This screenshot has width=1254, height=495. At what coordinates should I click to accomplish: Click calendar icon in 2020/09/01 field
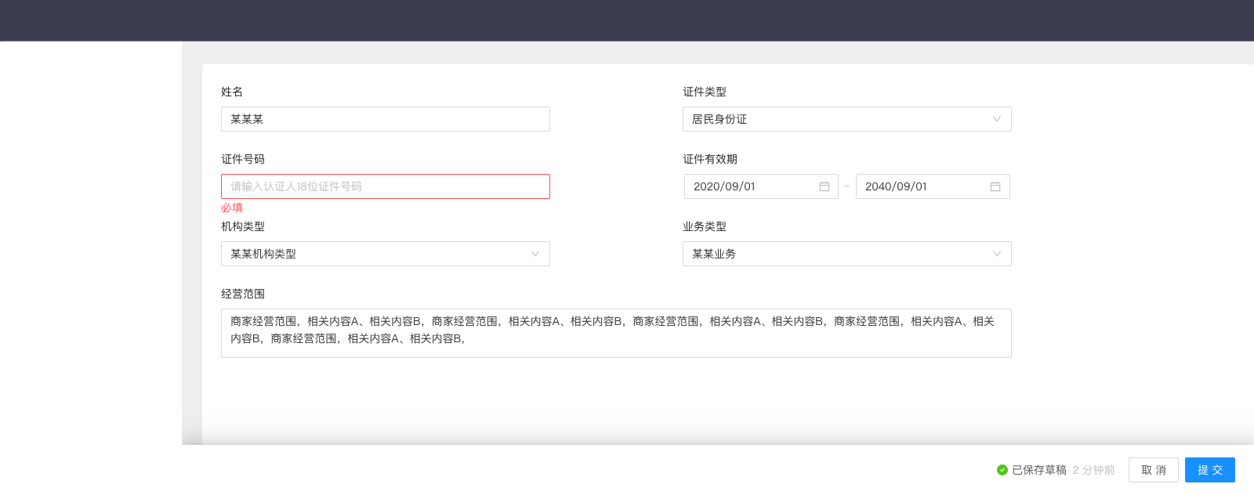825,186
